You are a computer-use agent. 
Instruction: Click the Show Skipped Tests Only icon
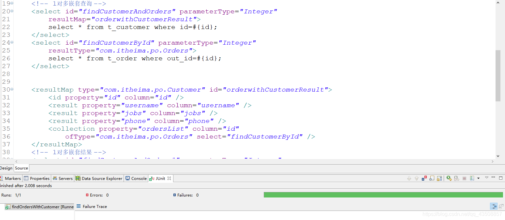tap(432, 178)
